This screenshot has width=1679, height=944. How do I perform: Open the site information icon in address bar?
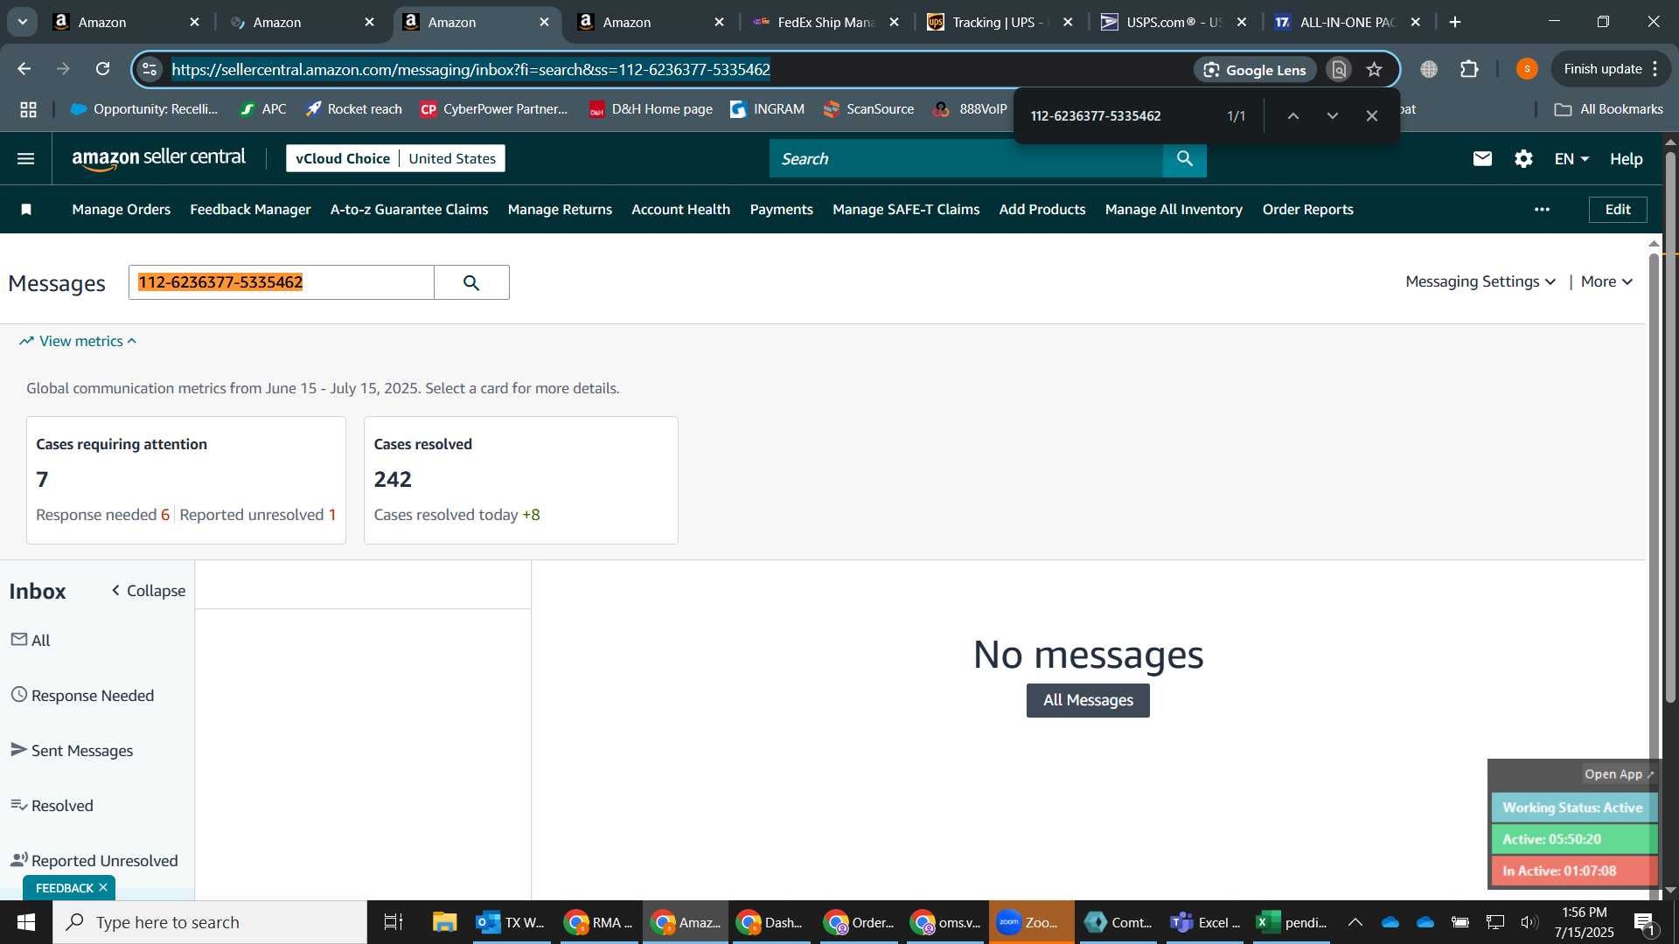(x=150, y=69)
